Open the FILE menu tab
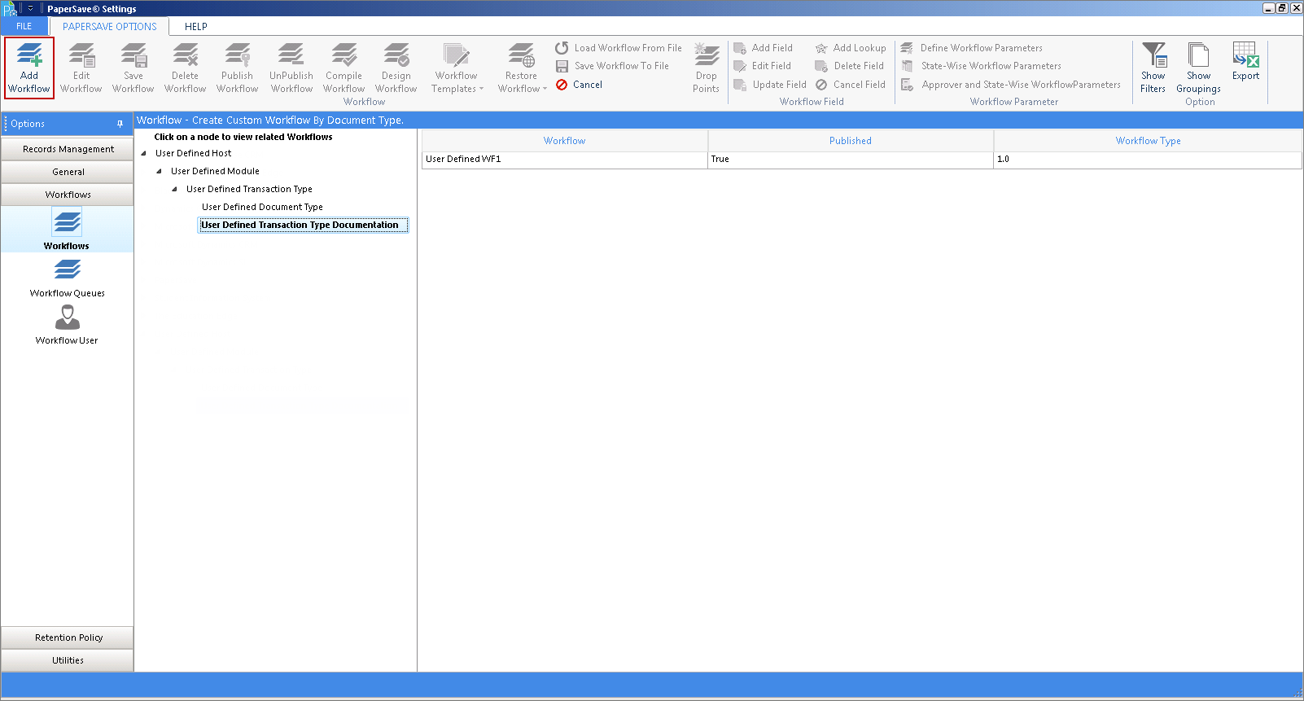 24,26
